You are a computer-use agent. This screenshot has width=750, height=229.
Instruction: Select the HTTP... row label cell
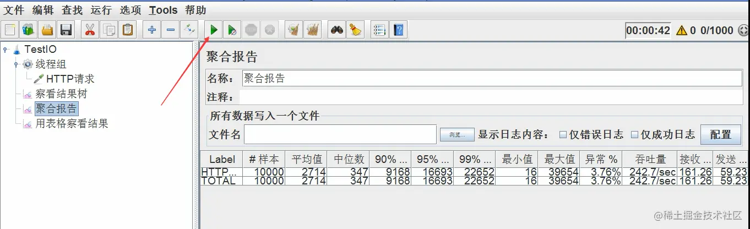pyautogui.click(x=222, y=172)
